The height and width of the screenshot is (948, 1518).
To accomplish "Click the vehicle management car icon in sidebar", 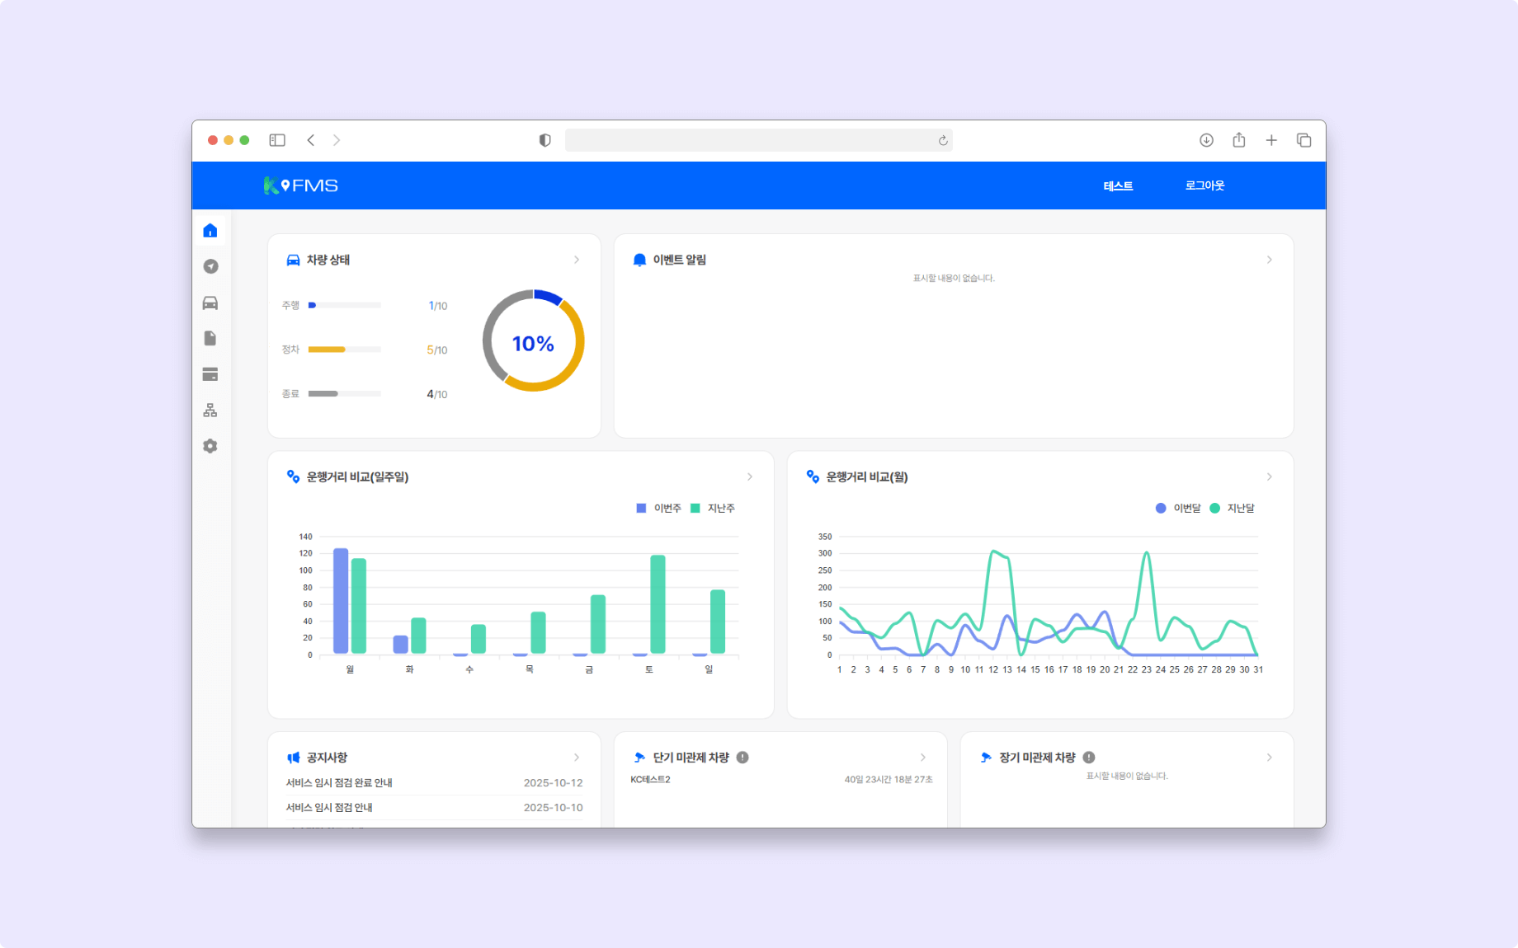I will (x=210, y=303).
